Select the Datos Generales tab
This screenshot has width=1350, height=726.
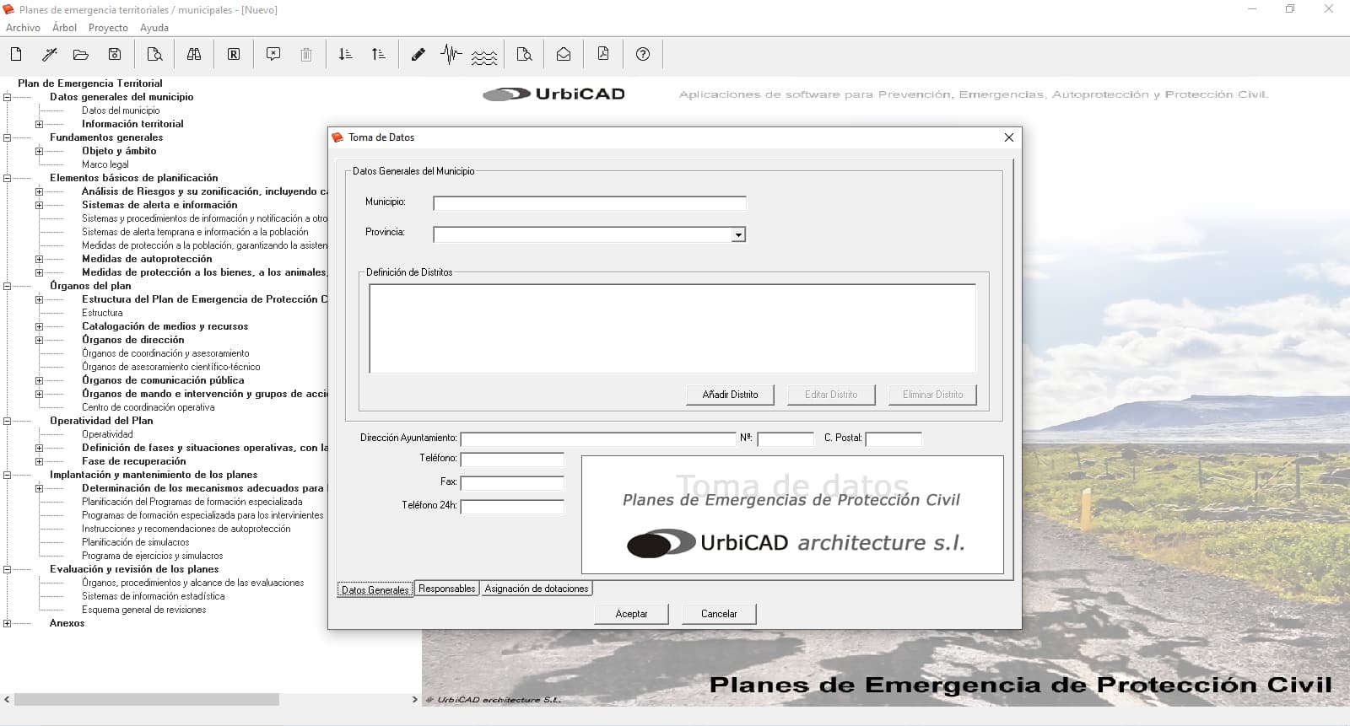click(375, 589)
